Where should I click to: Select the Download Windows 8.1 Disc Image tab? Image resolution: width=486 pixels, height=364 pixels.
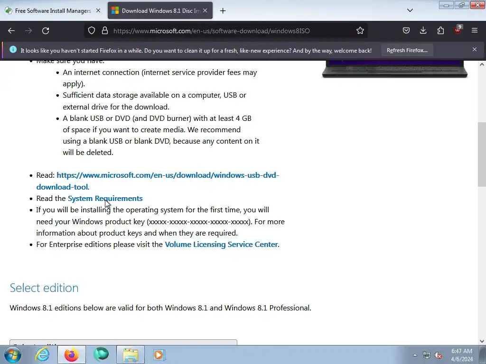[x=160, y=11]
